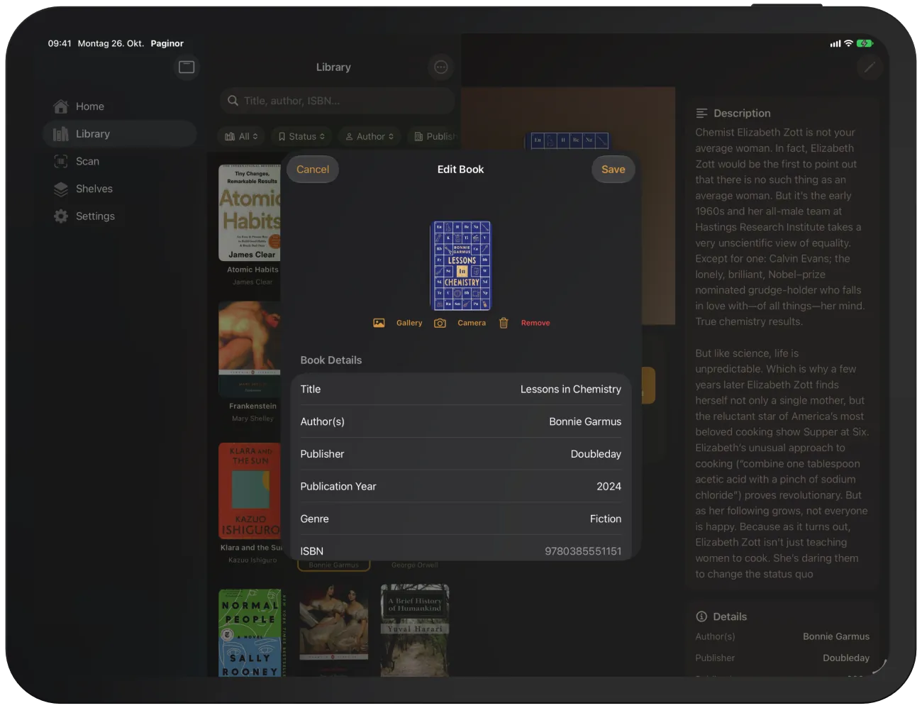Open Scan in sidebar
The image size is (922, 708).
click(x=120, y=162)
